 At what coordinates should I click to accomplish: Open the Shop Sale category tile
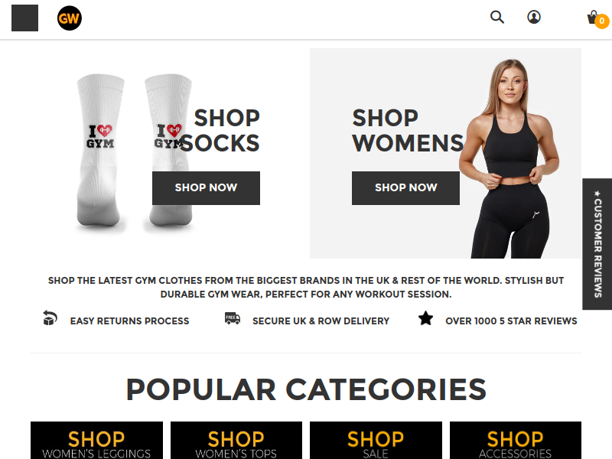pos(376,441)
